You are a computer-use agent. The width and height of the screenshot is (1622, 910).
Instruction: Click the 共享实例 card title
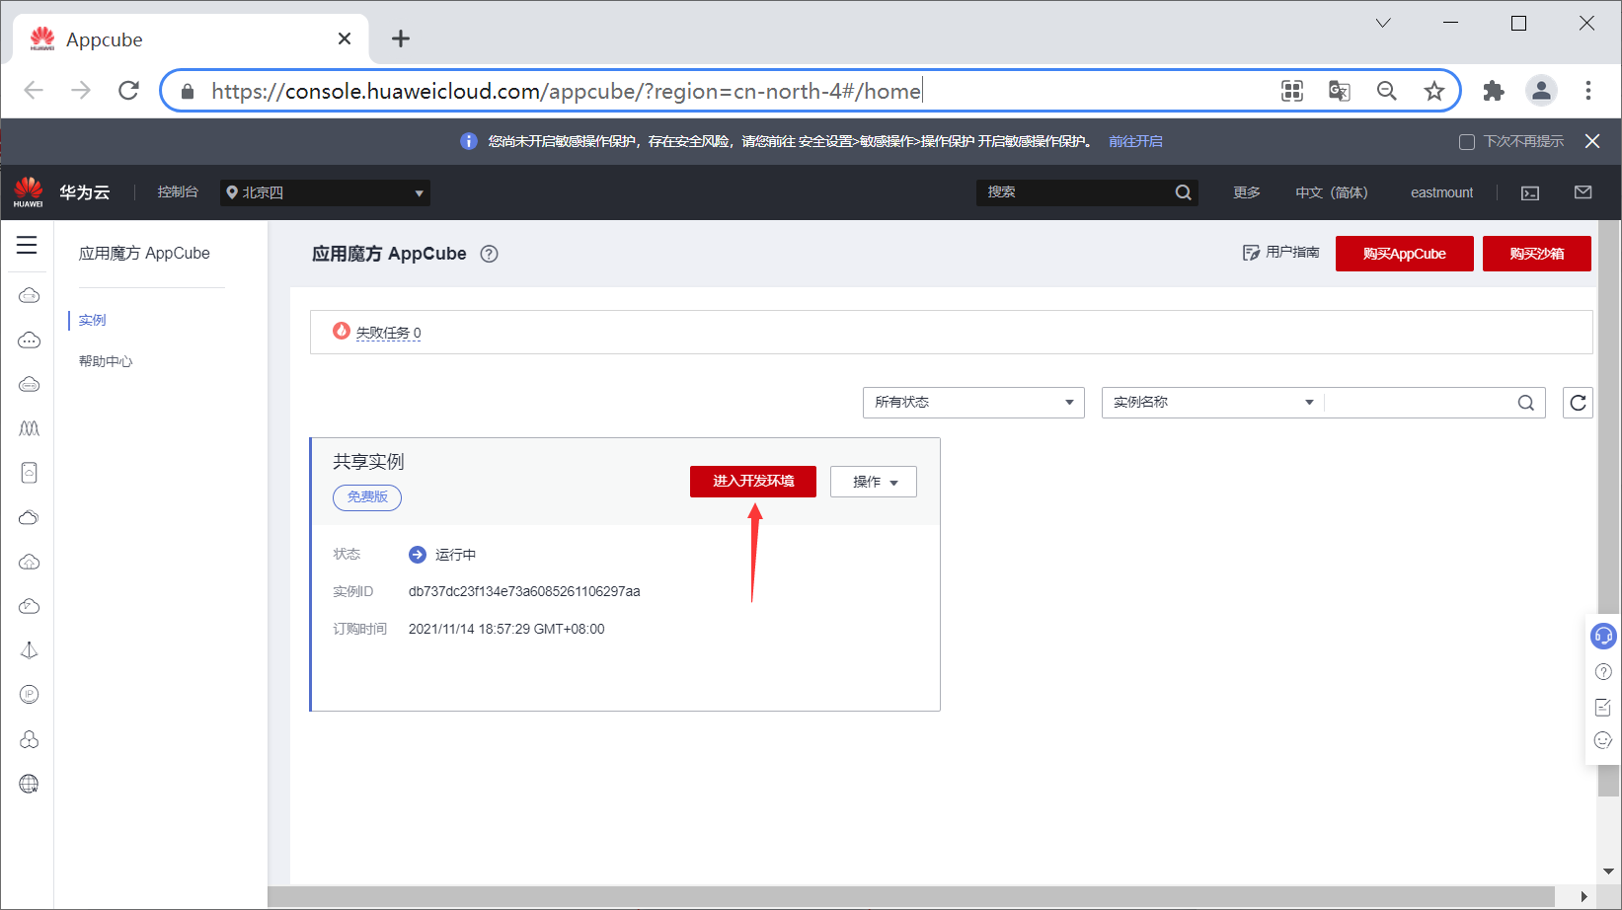pyautogui.click(x=368, y=462)
